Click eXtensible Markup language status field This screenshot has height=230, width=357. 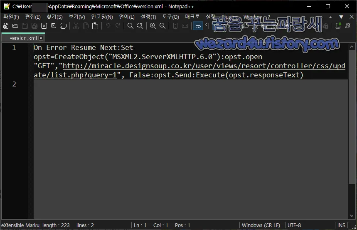(20, 225)
